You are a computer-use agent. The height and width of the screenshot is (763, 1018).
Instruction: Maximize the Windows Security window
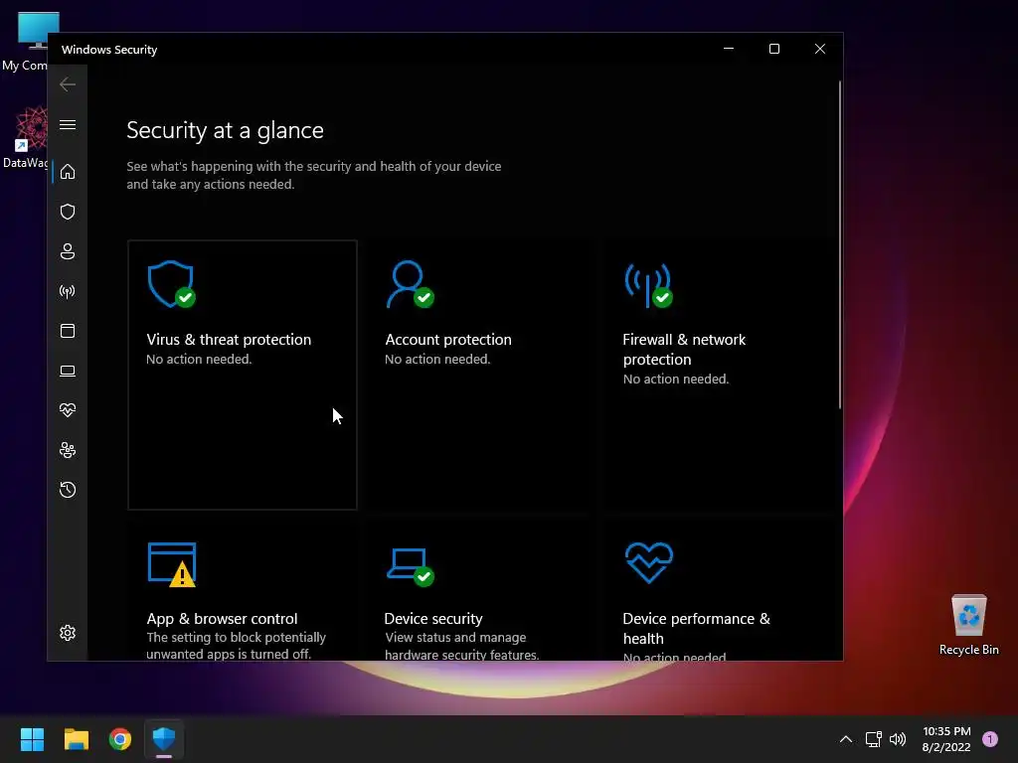(x=773, y=50)
